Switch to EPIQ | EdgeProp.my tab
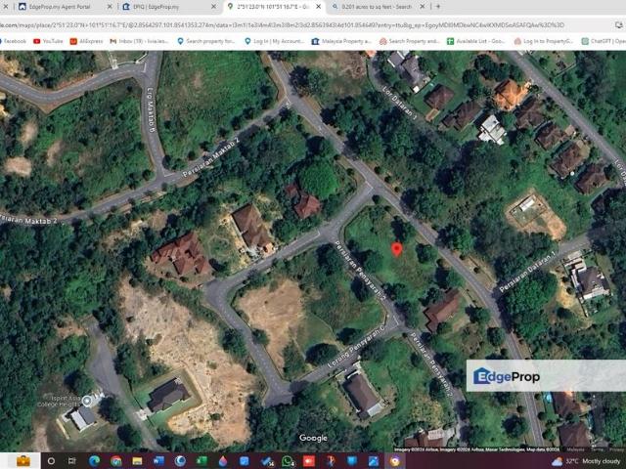 click(x=161, y=7)
